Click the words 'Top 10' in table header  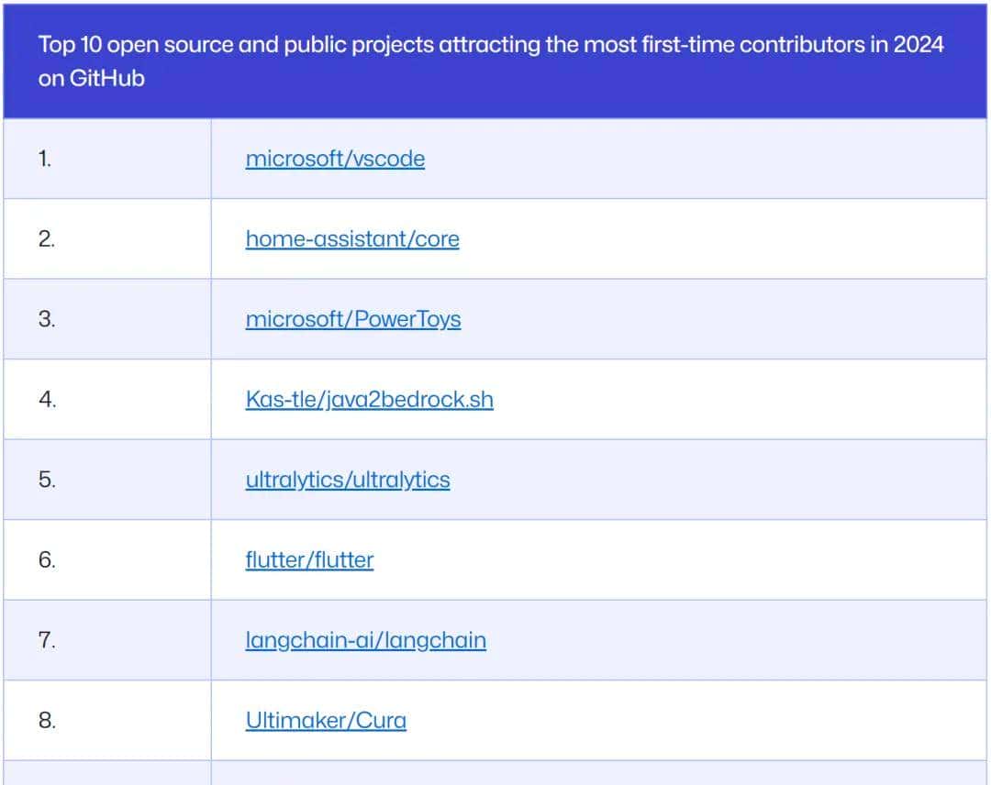[x=70, y=45]
